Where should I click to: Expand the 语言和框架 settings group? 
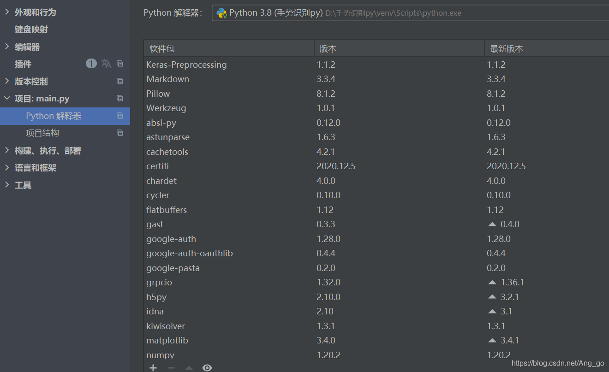7,168
